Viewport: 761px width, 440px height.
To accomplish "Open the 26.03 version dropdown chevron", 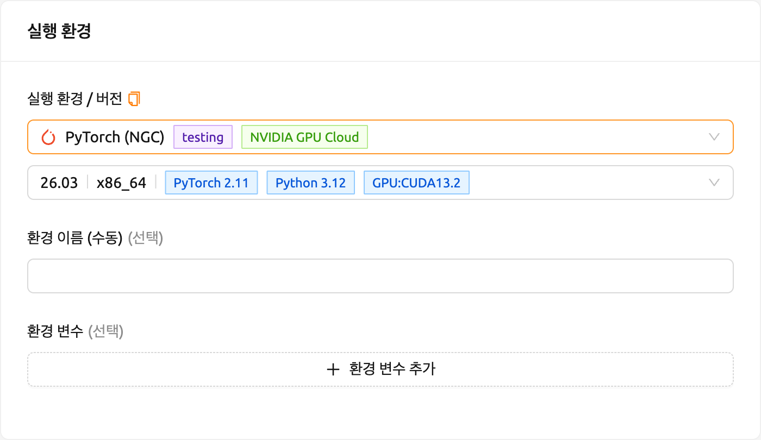I will coord(715,183).
